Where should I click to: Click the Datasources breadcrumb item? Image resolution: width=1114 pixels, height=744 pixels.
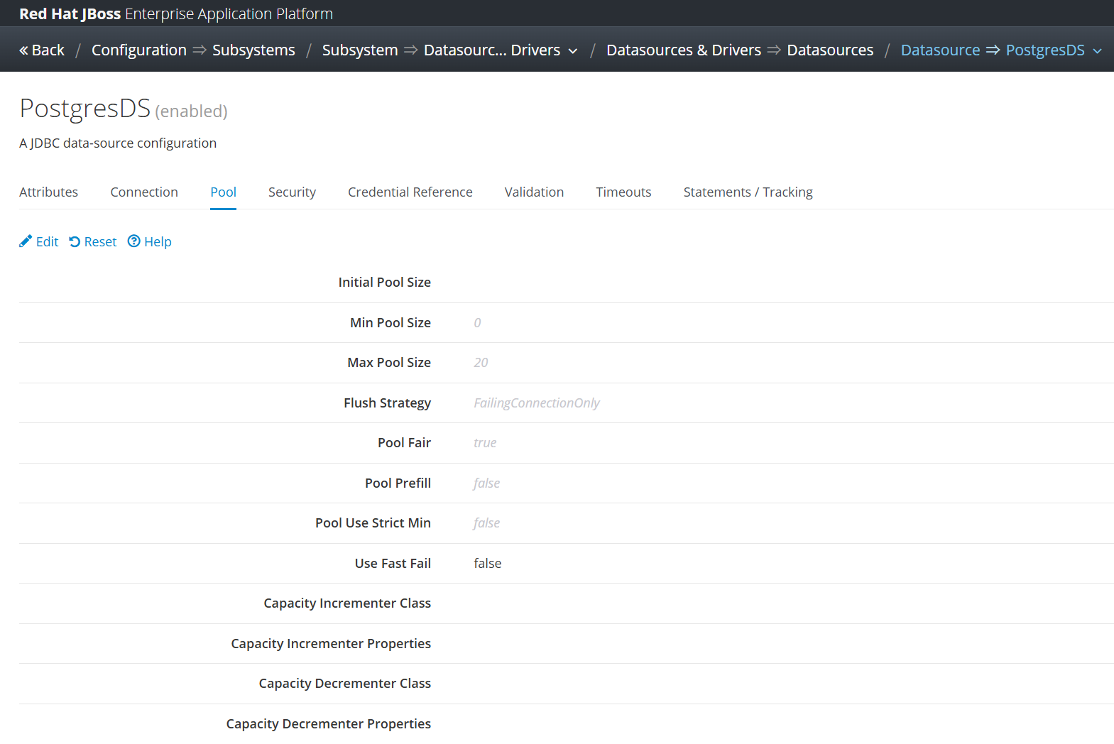830,50
